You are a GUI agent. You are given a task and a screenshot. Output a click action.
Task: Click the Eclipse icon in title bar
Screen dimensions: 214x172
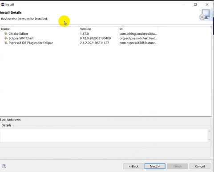[x=3, y=4]
